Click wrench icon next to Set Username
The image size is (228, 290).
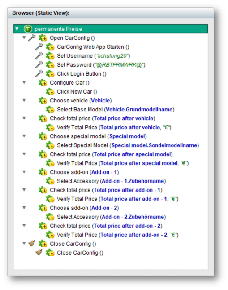[x=39, y=55]
